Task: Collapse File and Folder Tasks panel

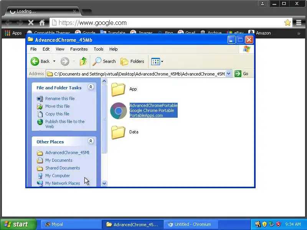Action: pyautogui.click(x=91, y=87)
